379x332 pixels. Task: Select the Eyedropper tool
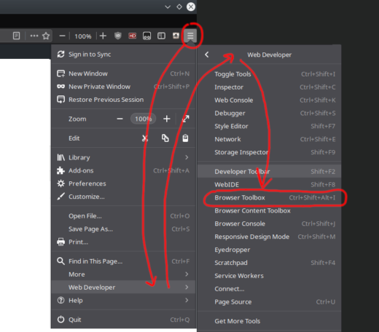(x=269, y=250)
